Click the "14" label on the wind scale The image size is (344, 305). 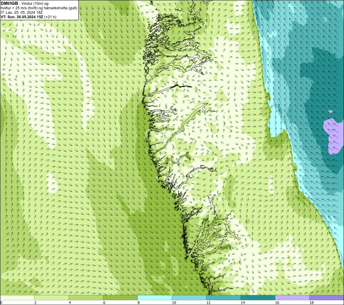pos(243,303)
